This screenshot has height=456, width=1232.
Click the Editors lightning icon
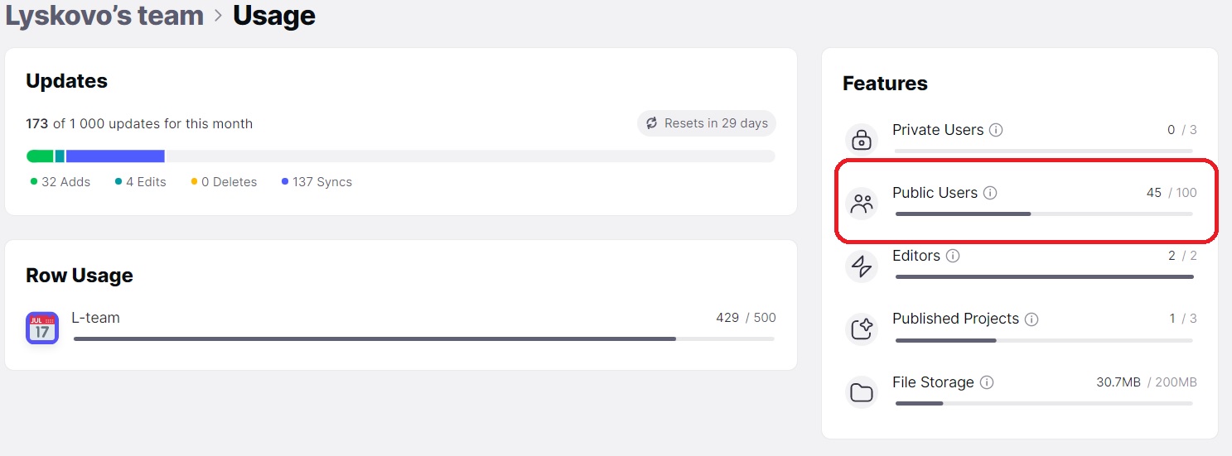[x=862, y=266]
